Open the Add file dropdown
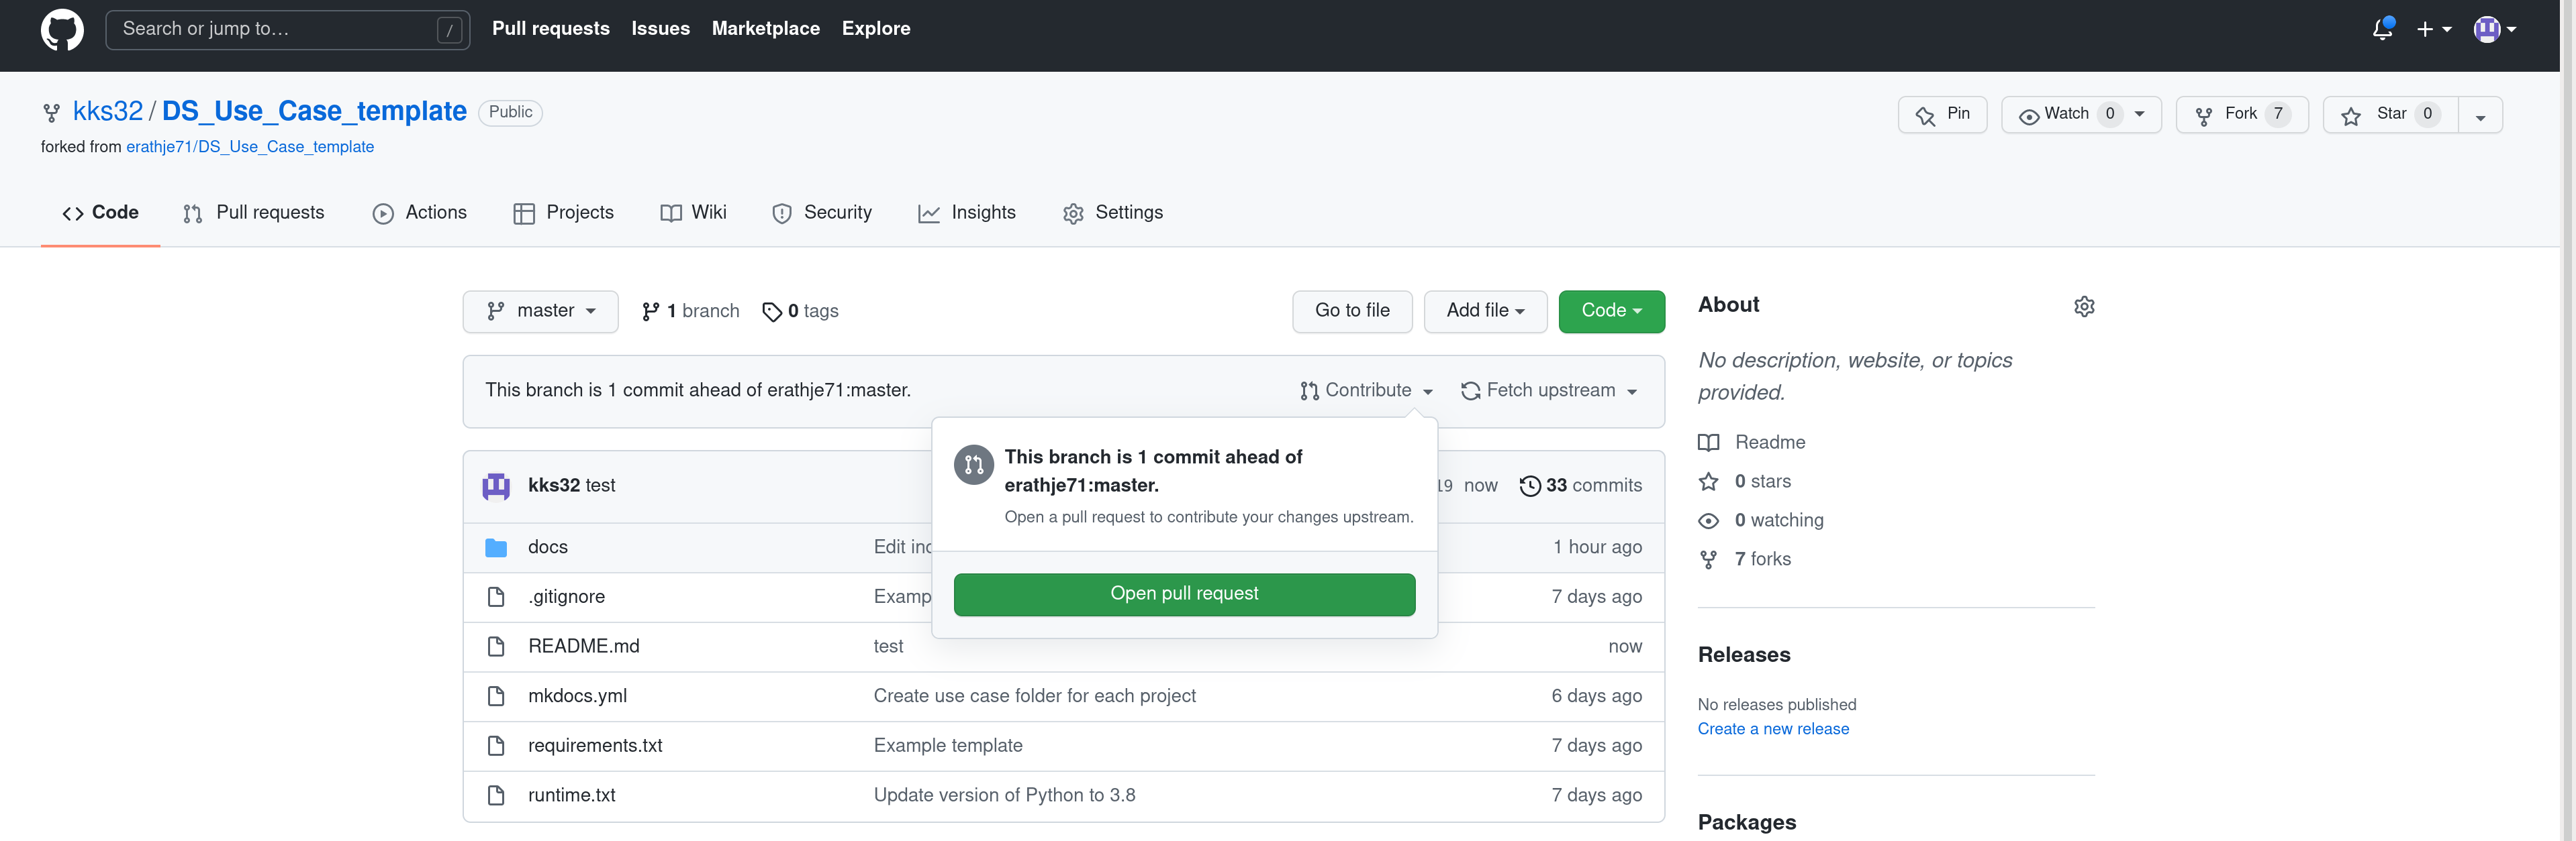The width and height of the screenshot is (2576, 841). click(x=1484, y=311)
